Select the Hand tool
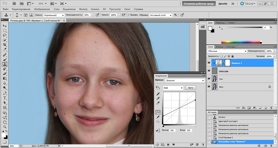The width and height of the screenshot is (278, 148). pyautogui.click(x=5, y=122)
